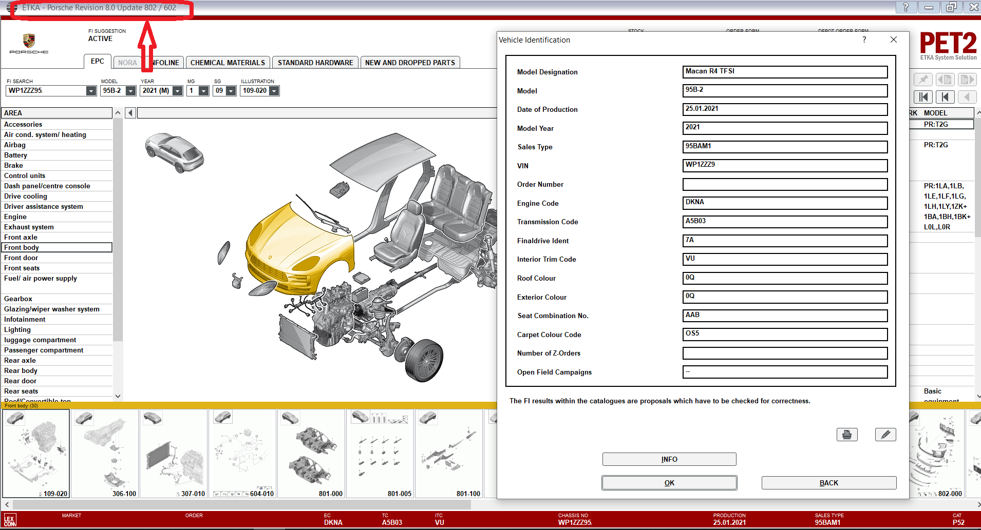Open the STANDARD HARDWARE tab

(x=315, y=63)
